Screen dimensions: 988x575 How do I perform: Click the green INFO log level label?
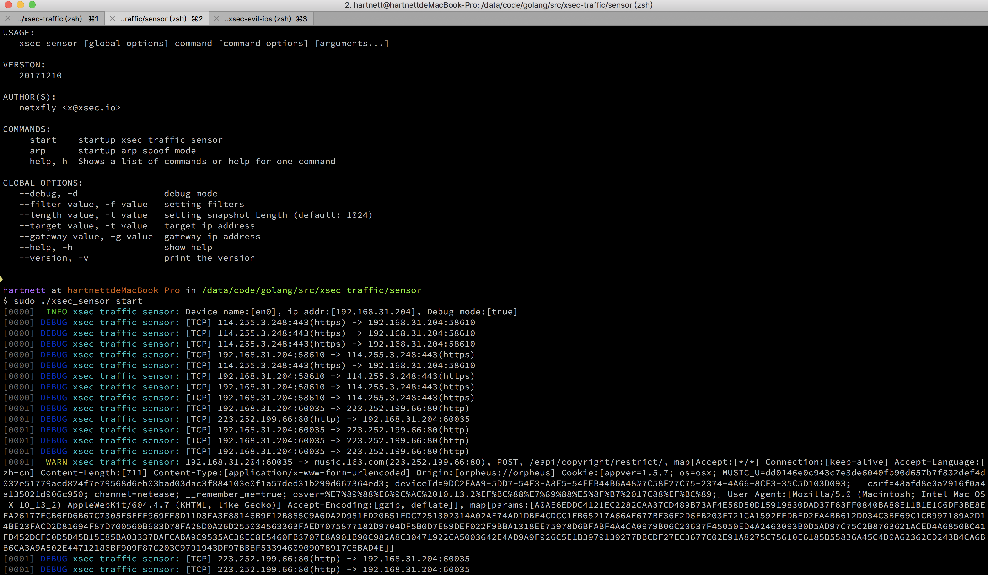click(x=56, y=312)
